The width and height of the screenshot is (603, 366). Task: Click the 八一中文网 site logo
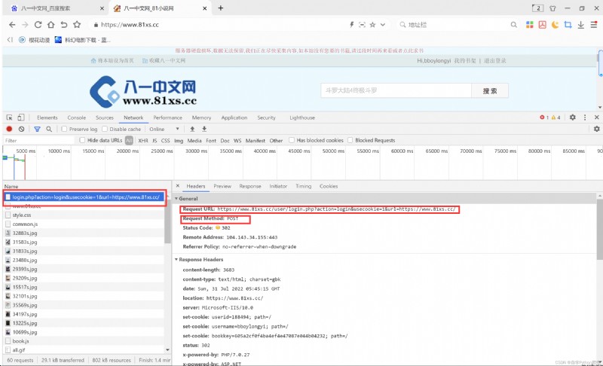pyautogui.click(x=143, y=91)
